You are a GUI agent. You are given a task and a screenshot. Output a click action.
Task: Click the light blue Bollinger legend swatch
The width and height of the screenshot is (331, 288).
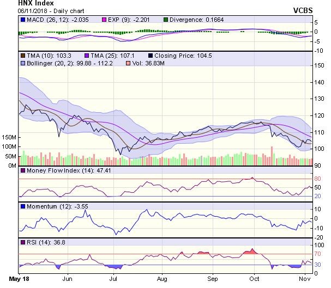point(22,64)
